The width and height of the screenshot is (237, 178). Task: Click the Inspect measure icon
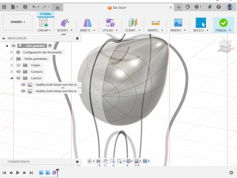(155, 23)
